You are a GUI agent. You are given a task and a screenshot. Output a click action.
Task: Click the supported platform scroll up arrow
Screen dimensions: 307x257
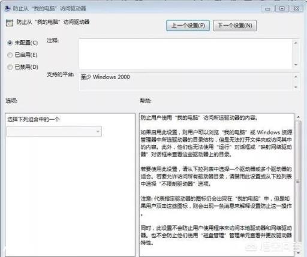coord(296,77)
